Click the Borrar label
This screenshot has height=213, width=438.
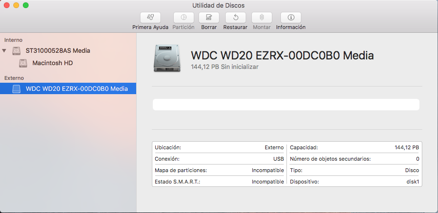coord(209,27)
